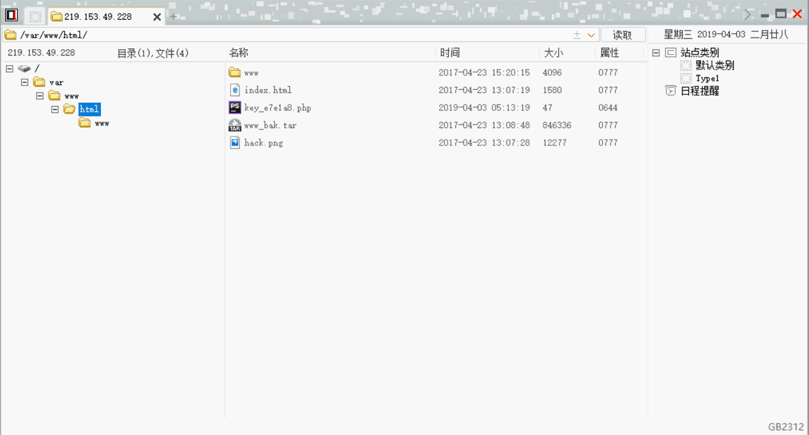This screenshot has height=435, width=809.
Task: Add a new tab with plus button
Action: tap(173, 17)
